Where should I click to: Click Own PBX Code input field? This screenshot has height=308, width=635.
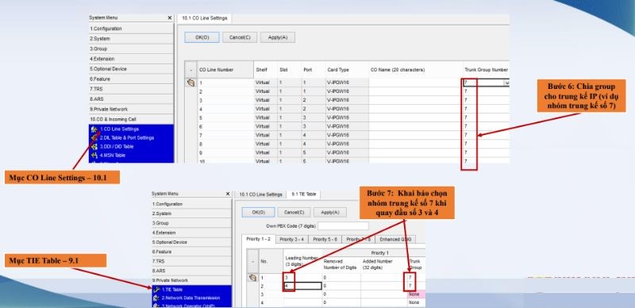click(343, 225)
